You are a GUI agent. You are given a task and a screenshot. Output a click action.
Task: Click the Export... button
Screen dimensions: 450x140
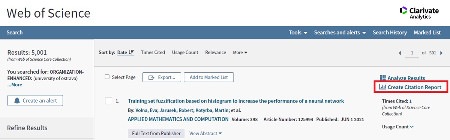[x=162, y=77]
